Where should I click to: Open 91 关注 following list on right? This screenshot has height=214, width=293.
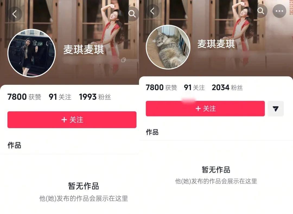point(194,88)
